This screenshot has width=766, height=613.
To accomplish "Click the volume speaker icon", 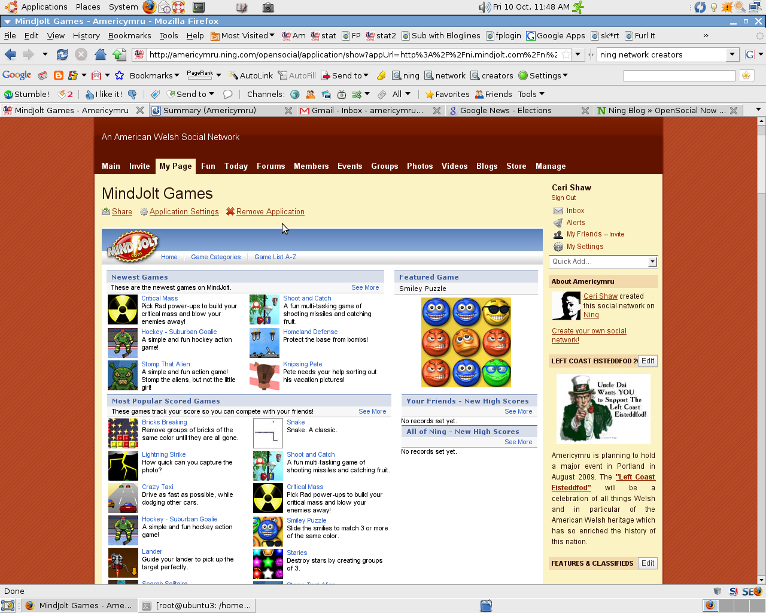I will (484, 7).
